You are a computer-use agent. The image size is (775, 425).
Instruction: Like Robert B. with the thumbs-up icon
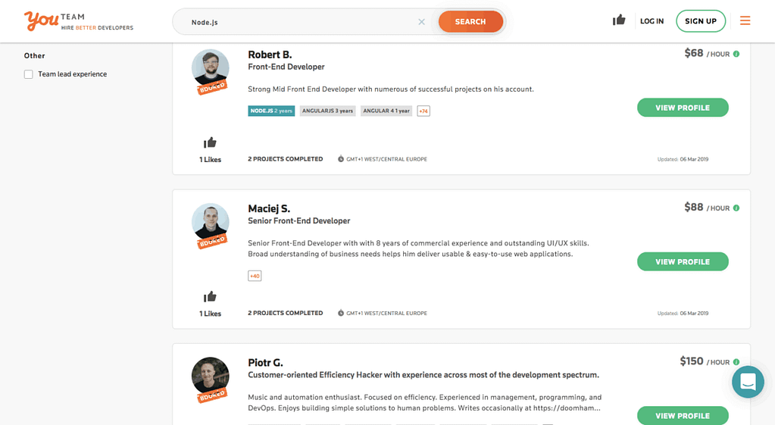(210, 143)
